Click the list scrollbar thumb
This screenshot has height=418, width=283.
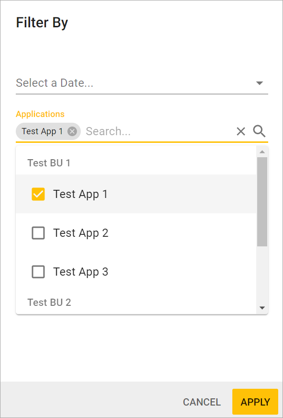pos(262,202)
